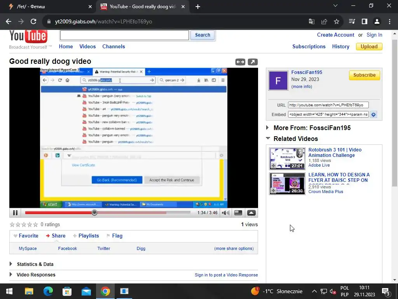This screenshot has height=299, width=398.
Task: Open Chrome media control icon
Action: pos(352,22)
